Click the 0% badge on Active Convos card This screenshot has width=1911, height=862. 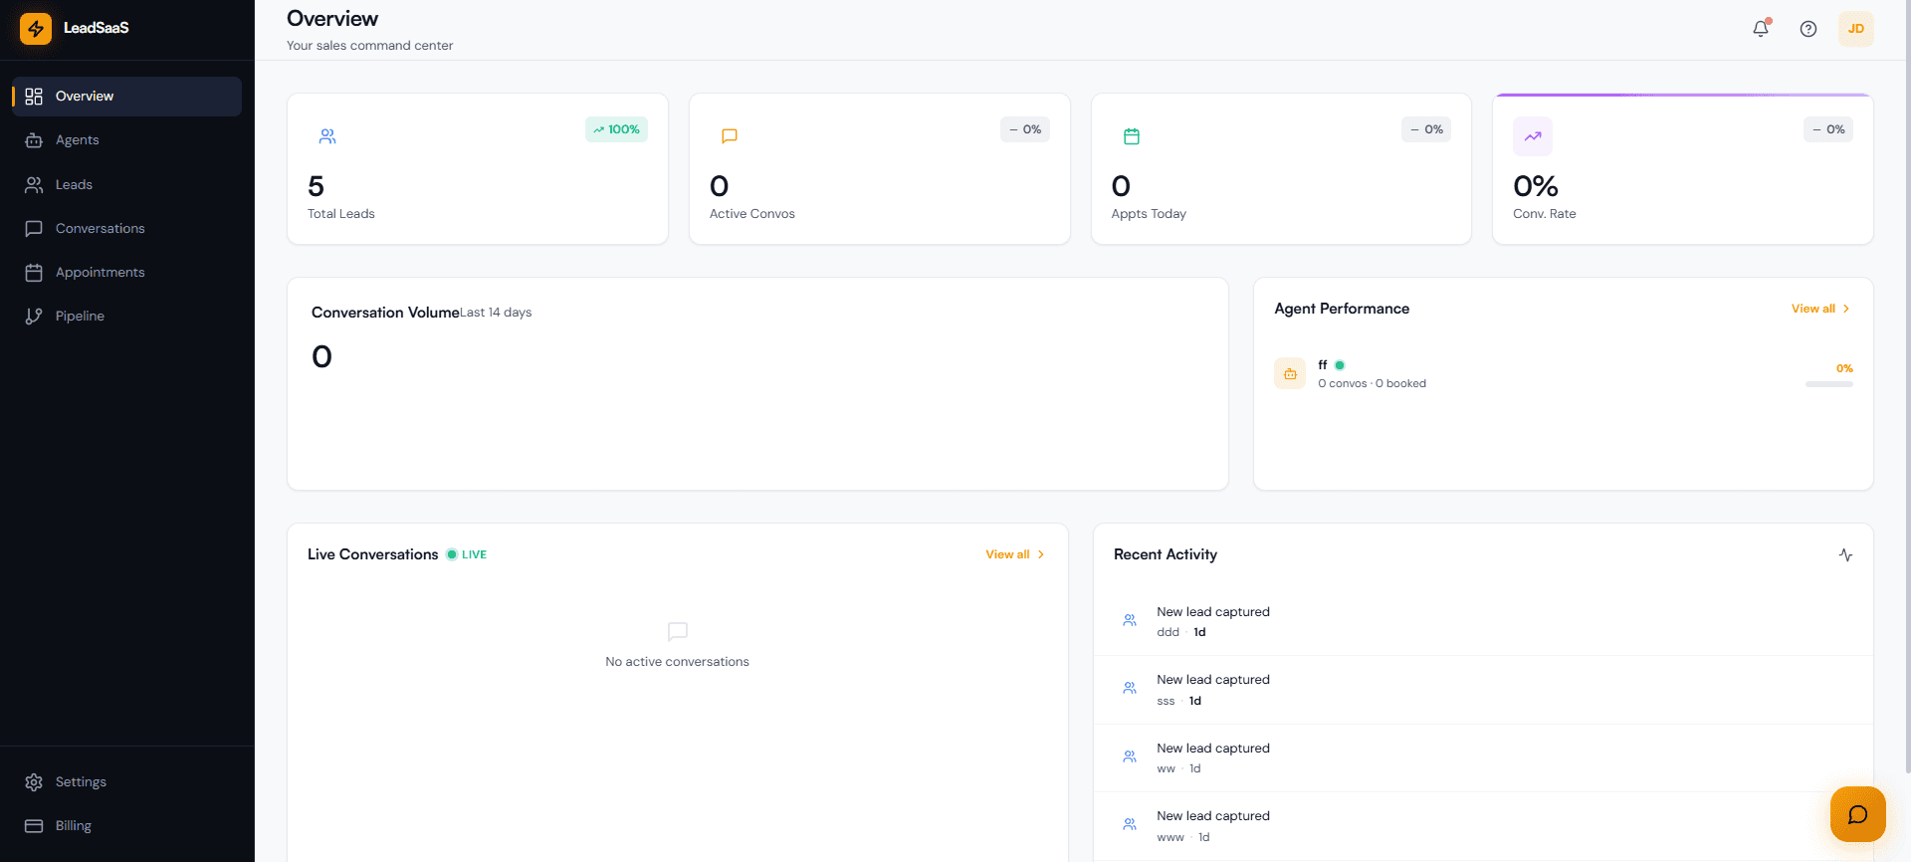click(1025, 129)
